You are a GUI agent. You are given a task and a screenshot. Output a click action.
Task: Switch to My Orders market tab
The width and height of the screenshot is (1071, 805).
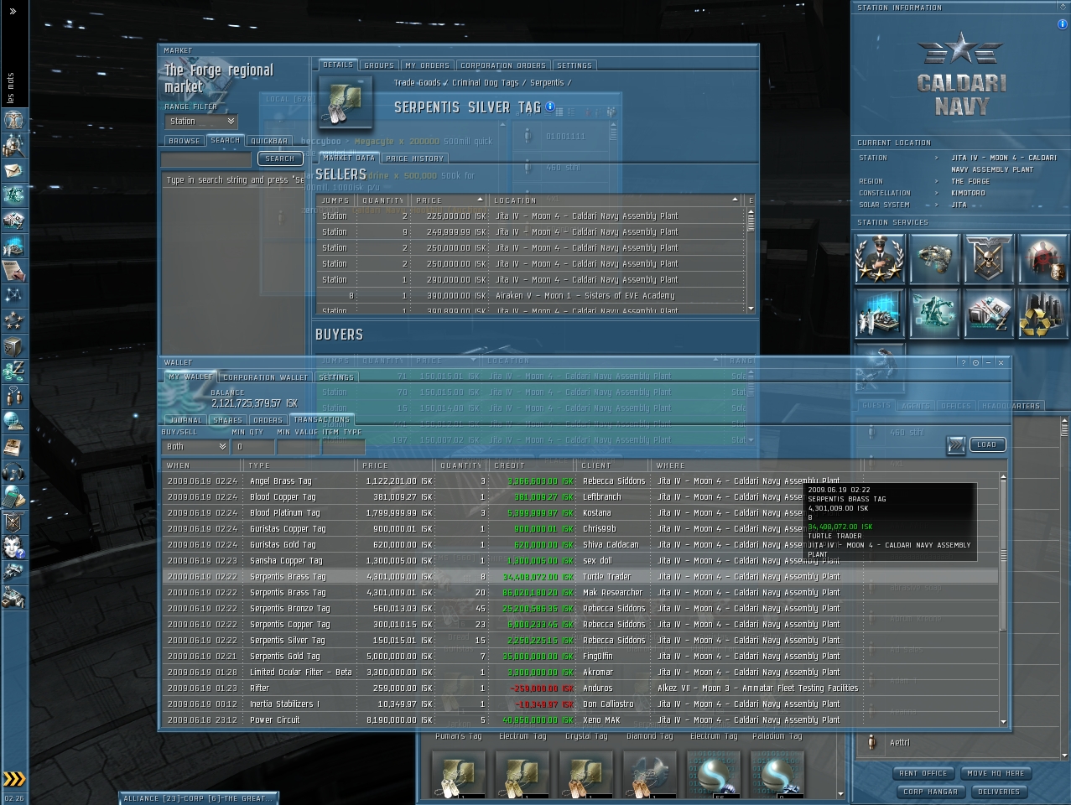(x=428, y=65)
